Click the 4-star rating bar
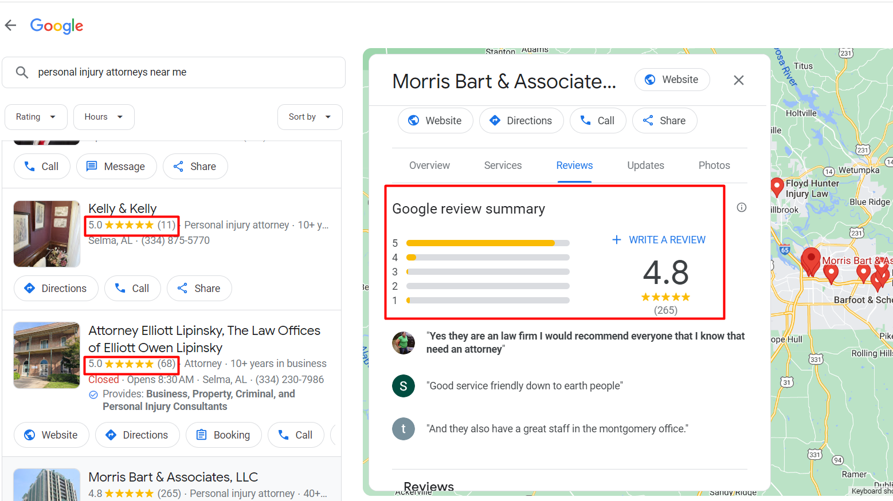 point(488,257)
